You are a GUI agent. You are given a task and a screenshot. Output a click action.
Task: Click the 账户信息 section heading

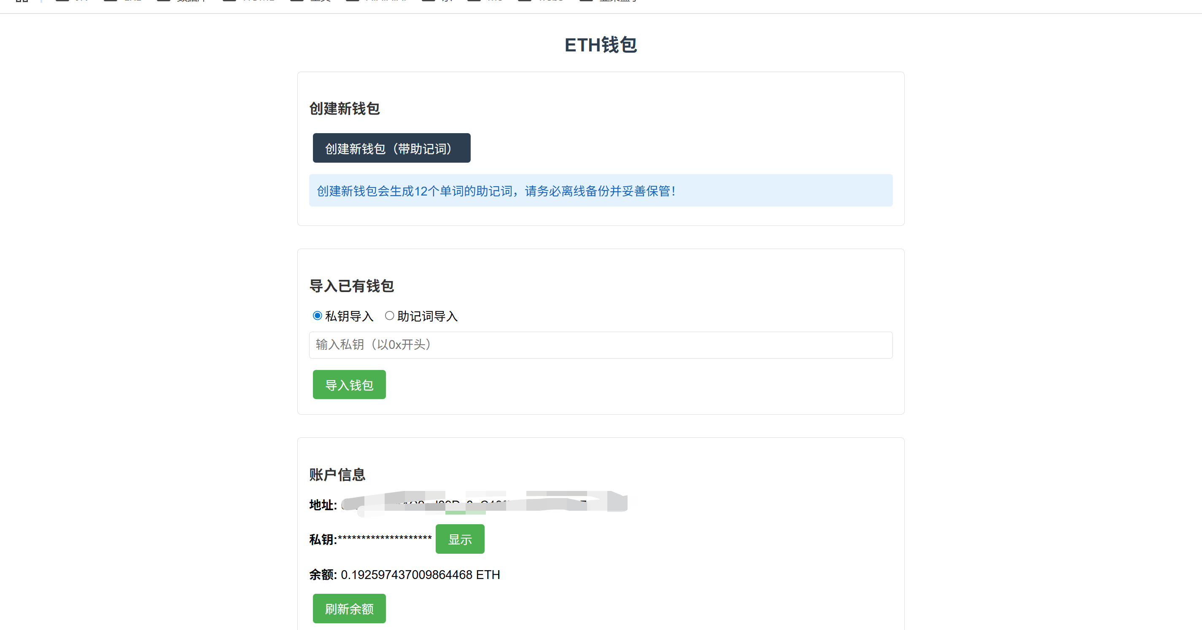coord(337,475)
